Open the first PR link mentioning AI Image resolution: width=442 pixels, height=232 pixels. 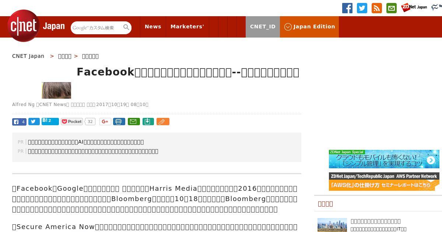click(x=86, y=142)
